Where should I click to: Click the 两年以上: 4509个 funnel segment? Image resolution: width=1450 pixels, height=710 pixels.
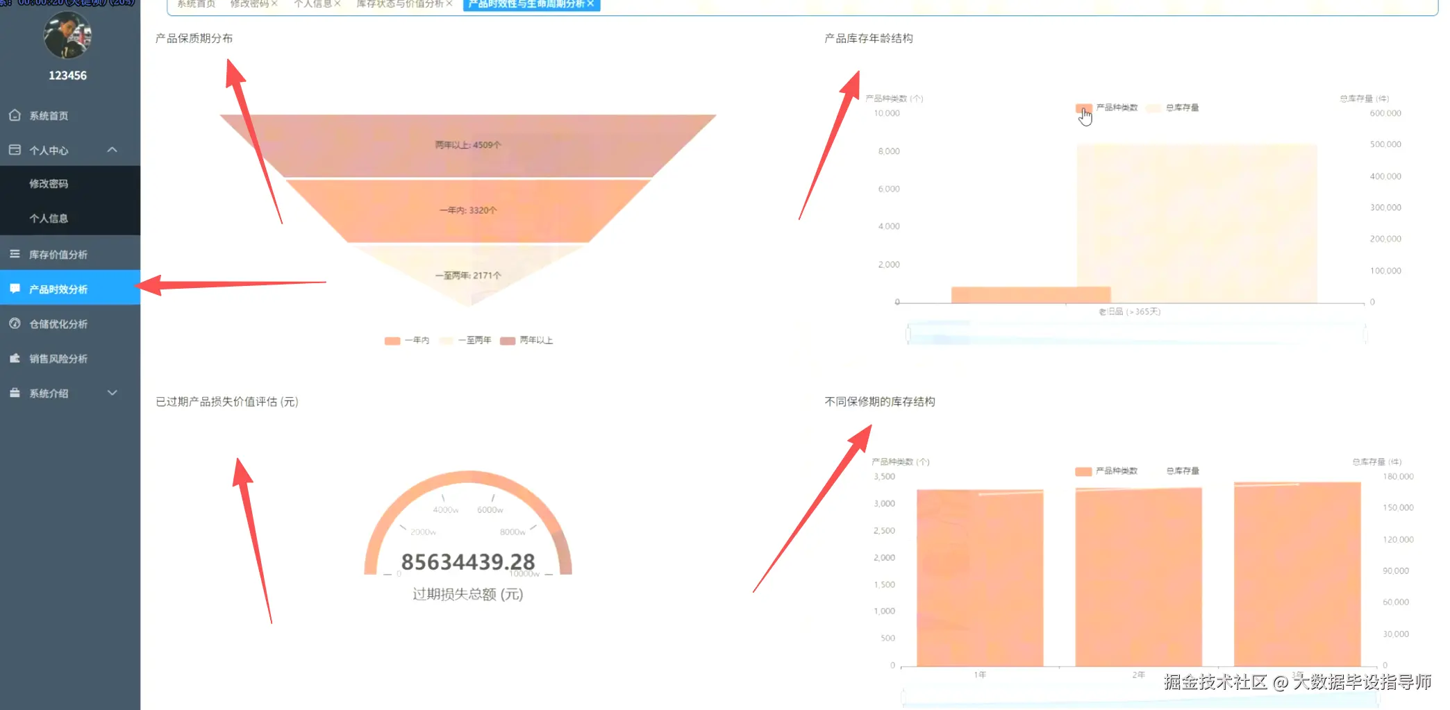[467, 145]
